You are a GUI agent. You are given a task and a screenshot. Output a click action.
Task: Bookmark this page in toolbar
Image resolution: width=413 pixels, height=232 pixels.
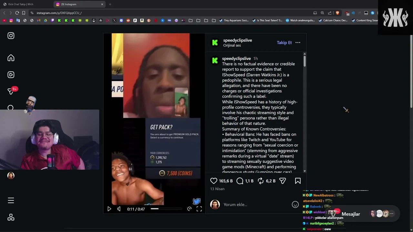tap(24, 13)
